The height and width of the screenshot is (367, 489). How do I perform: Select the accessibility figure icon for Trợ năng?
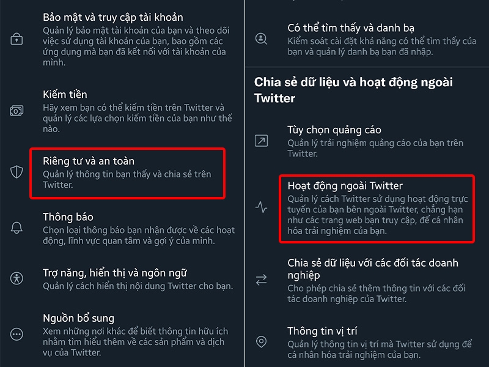click(15, 278)
